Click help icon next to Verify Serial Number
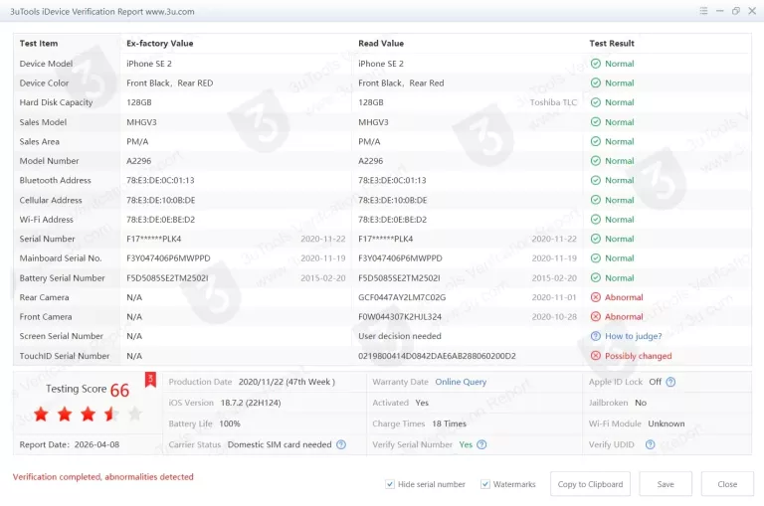The width and height of the screenshot is (764, 506). tap(481, 444)
